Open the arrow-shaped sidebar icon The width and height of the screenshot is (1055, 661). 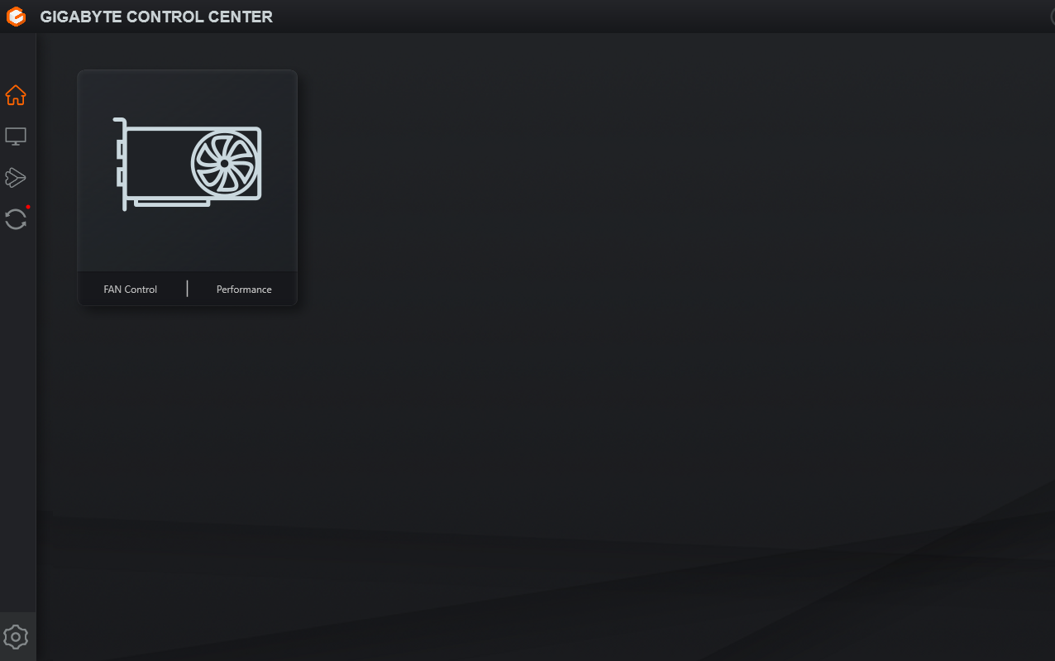click(16, 177)
